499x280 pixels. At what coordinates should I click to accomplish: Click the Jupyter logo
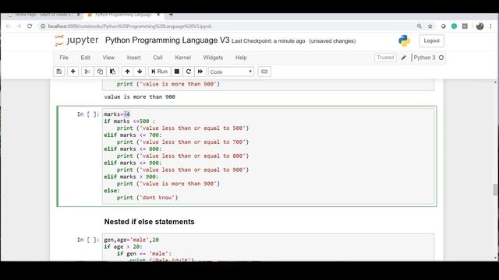pos(76,40)
